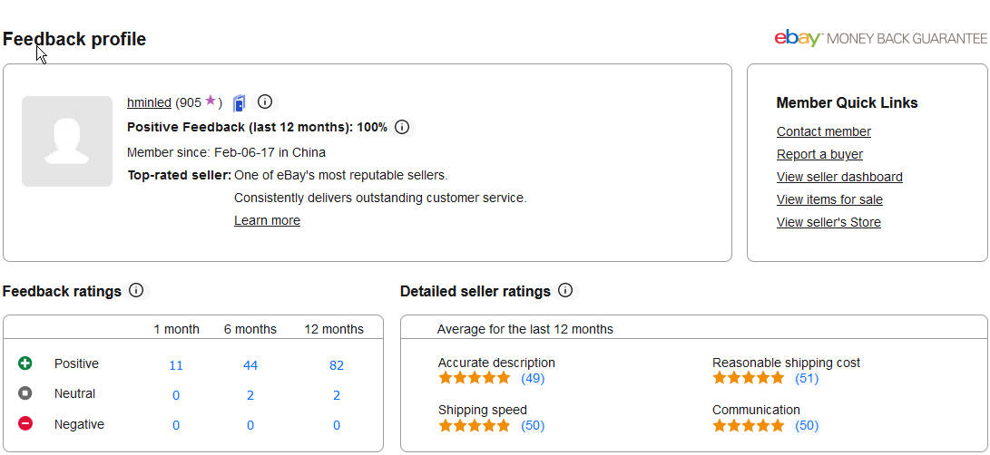Open the Detailed seller ratings info icon

click(x=565, y=290)
